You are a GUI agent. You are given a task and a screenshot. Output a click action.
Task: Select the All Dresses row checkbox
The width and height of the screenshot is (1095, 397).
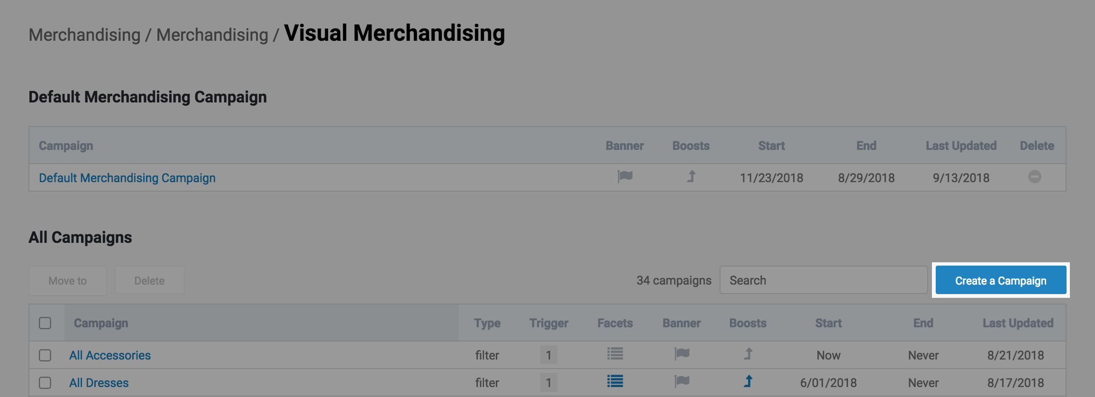45,383
